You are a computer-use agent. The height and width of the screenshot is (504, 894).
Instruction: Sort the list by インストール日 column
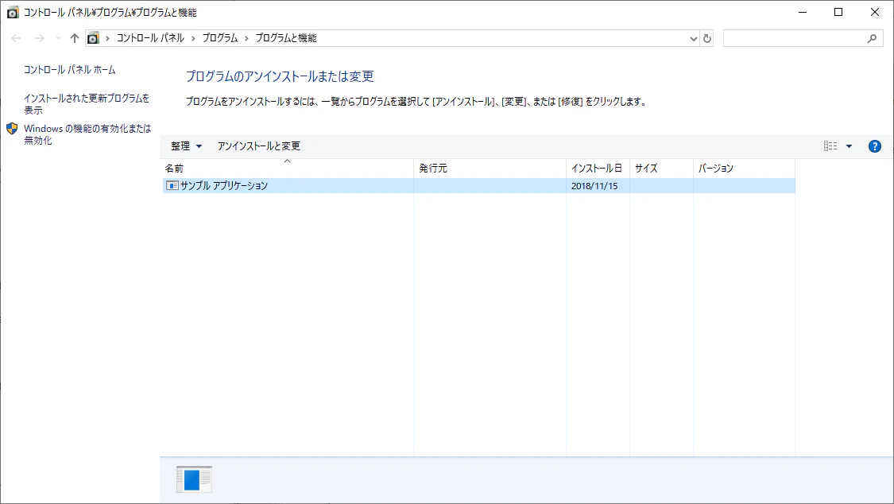(x=598, y=169)
